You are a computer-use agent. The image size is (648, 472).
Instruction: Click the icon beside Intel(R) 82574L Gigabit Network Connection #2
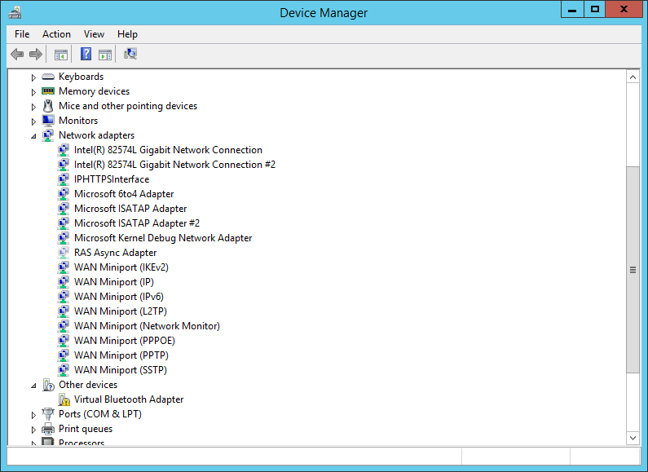coord(64,165)
